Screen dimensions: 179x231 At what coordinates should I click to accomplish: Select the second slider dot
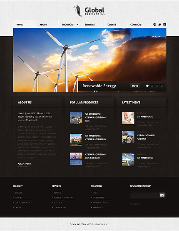point(152,86)
